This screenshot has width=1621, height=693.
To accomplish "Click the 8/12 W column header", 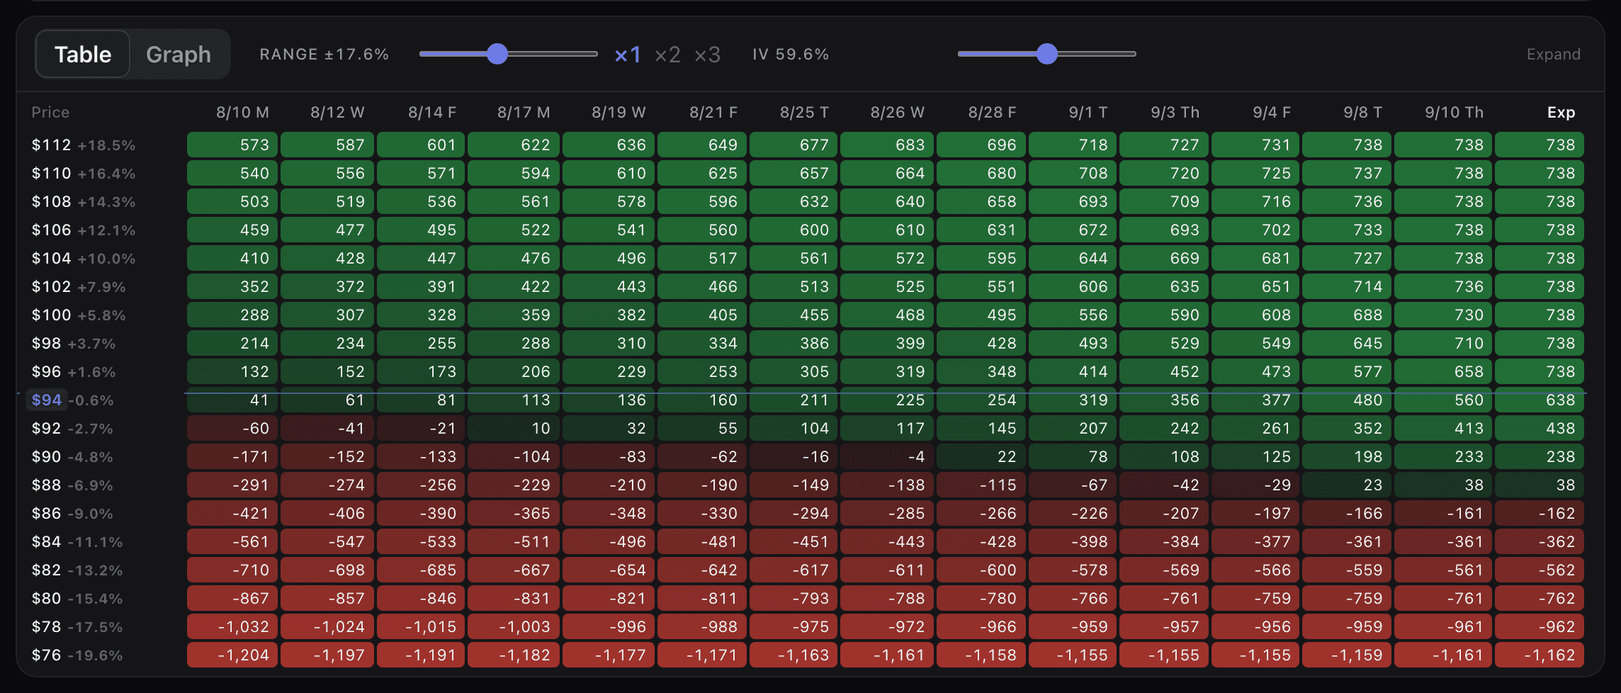I will tap(337, 113).
